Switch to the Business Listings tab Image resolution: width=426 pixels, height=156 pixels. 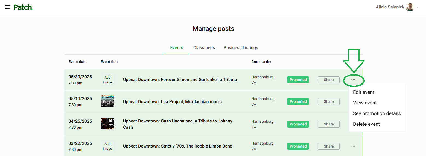pos(241,48)
